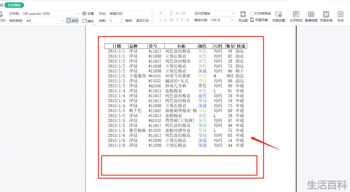Select 横向 landscape orientation
This screenshot has height=192, width=350.
(x=88, y=21)
